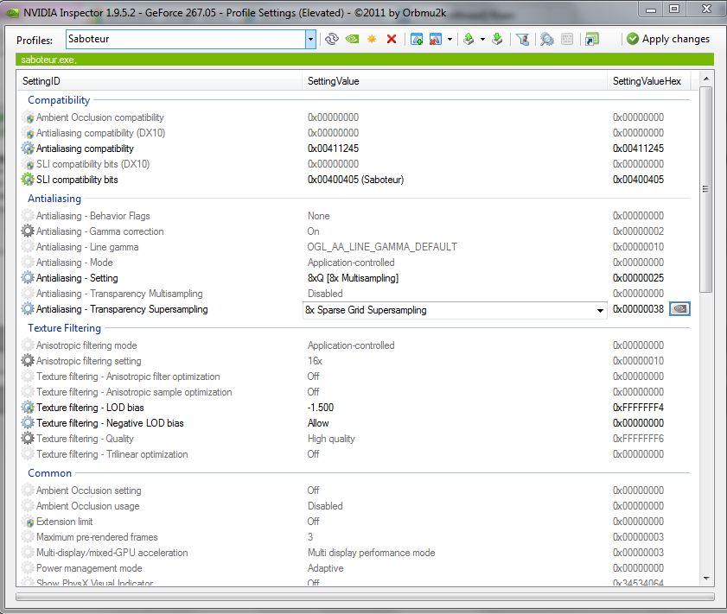Click the -1.500 LOD bias value
This screenshot has height=614, width=727.
[x=321, y=408]
